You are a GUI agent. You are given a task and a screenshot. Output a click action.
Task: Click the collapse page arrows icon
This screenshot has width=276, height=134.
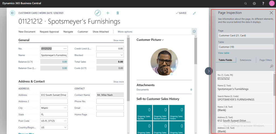[x=194, y=13]
